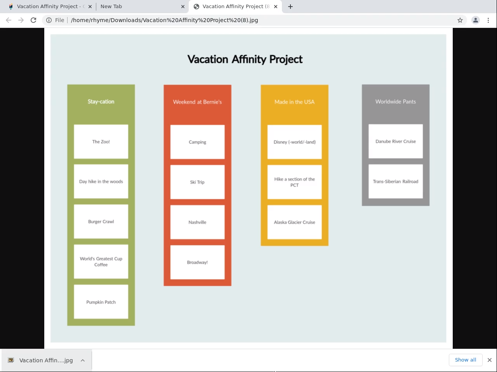Click the Weekend at Bernie's column header
This screenshot has width=497, height=372.
(197, 102)
